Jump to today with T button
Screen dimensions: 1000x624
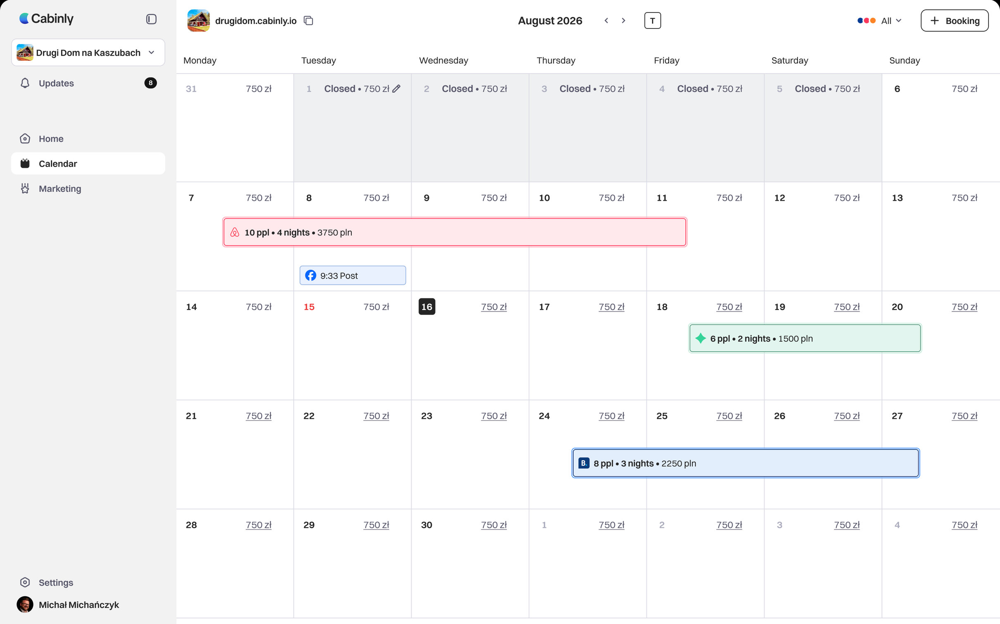pos(652,21)
